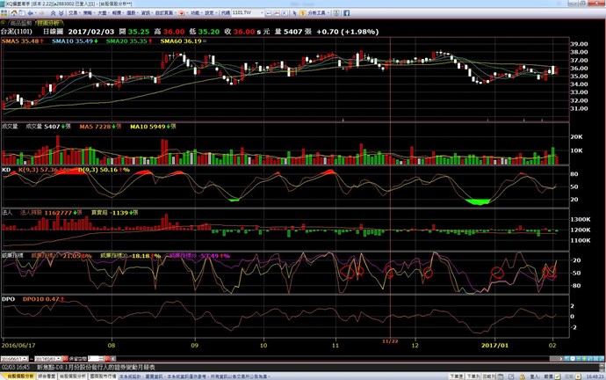Click the MA10 volume average label
The width and height of the screenshot is (606, 380).
point(148,127)
